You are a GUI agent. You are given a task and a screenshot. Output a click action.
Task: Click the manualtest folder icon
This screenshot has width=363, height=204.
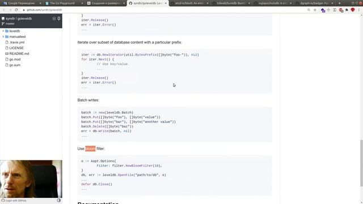[7, 36]
